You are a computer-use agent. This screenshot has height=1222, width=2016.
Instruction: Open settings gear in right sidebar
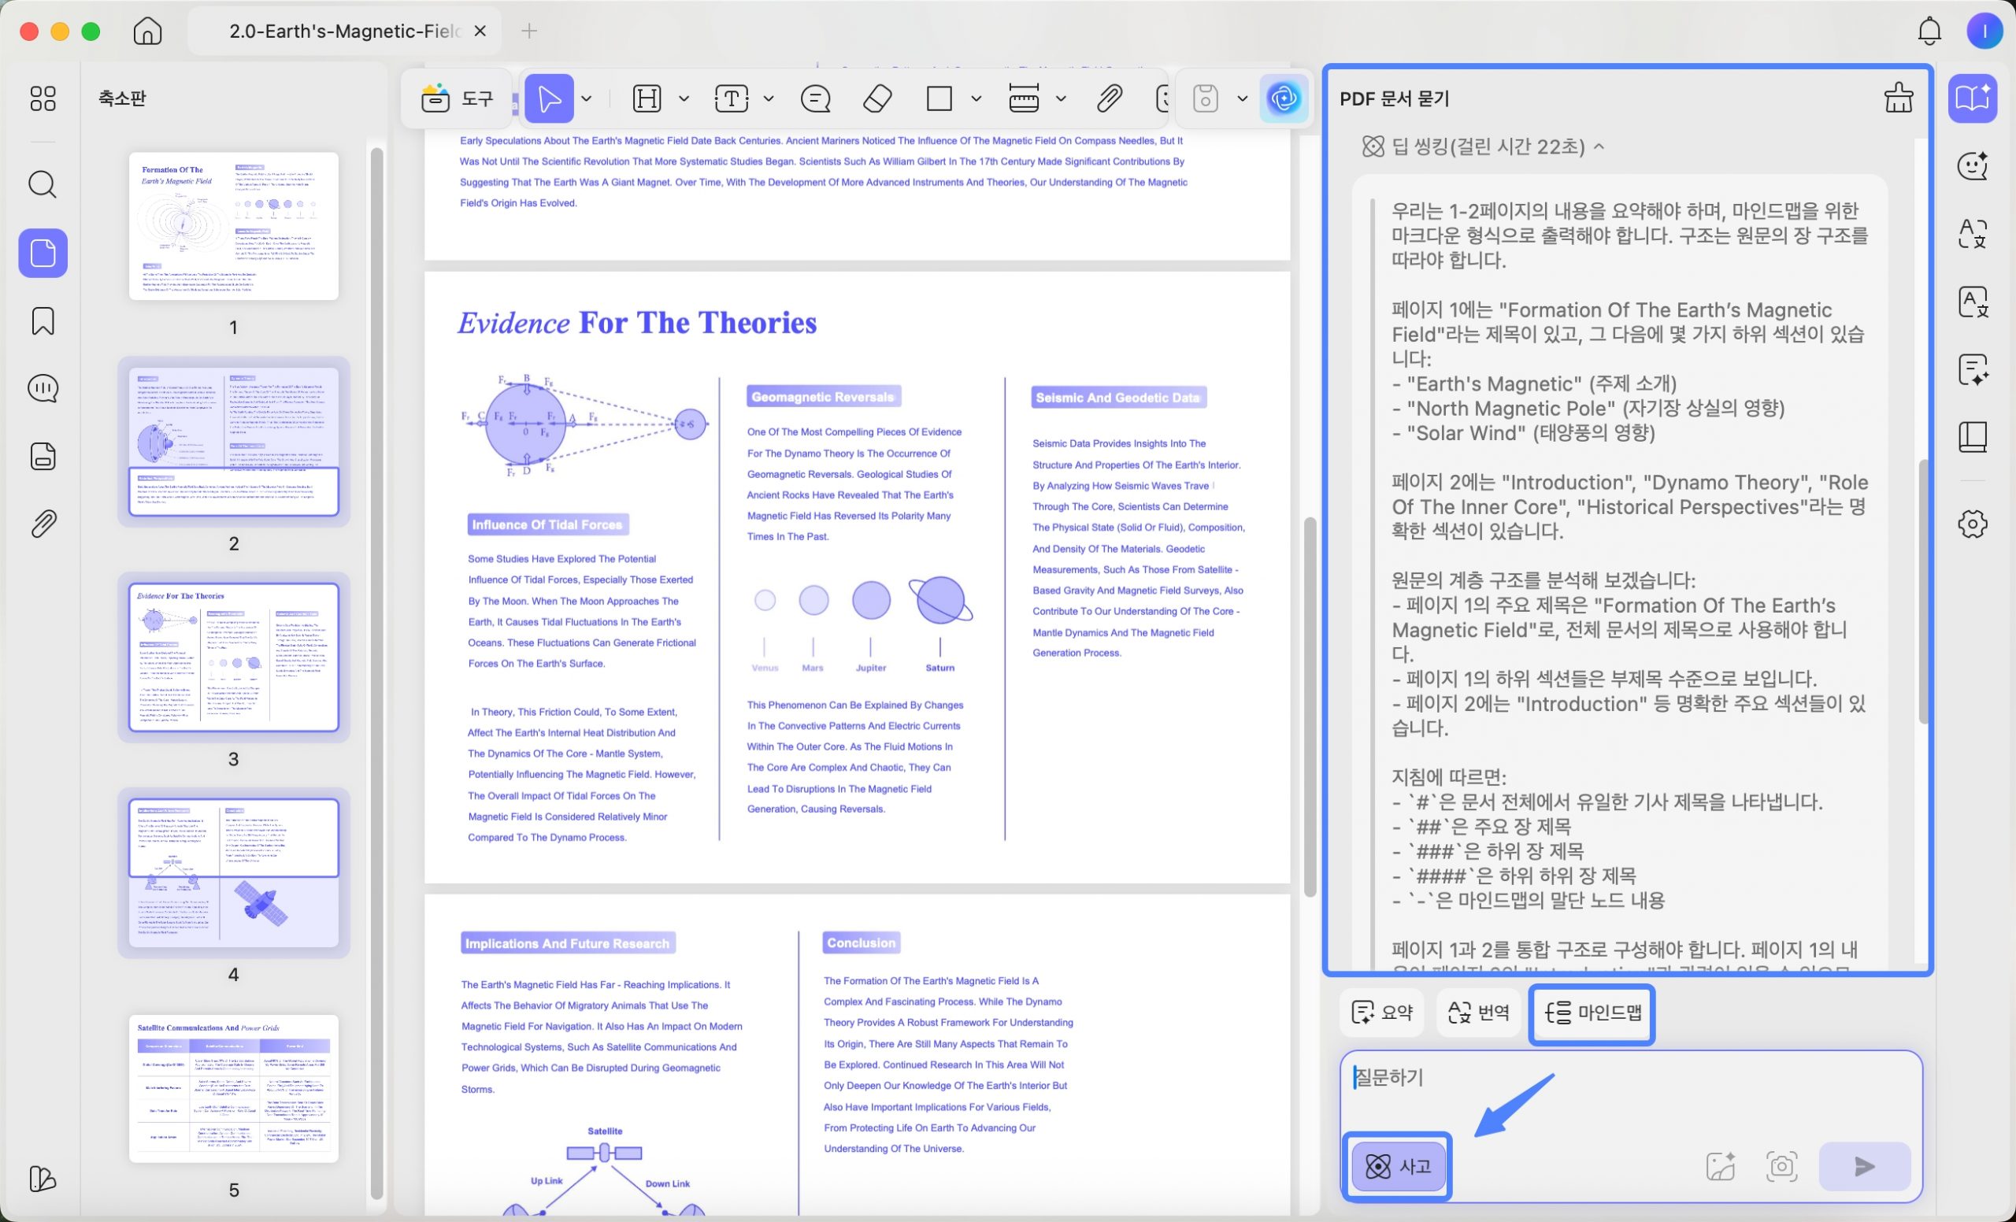(x=1972, y=524)
